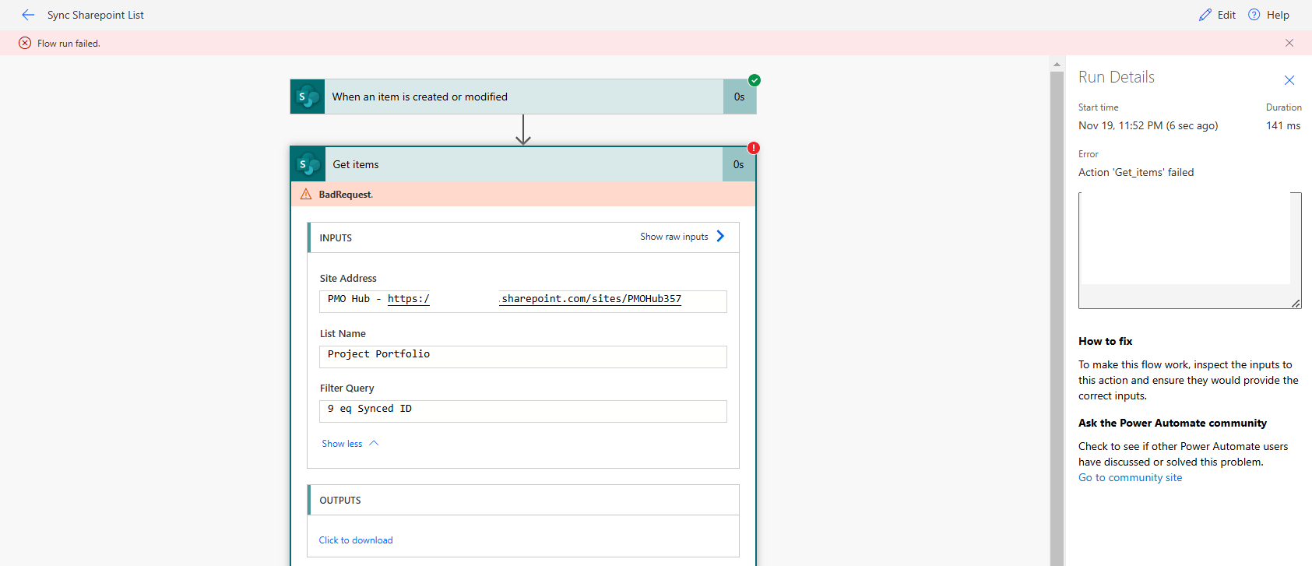Click the OUTPUTS section header

[x=523, y=500]
